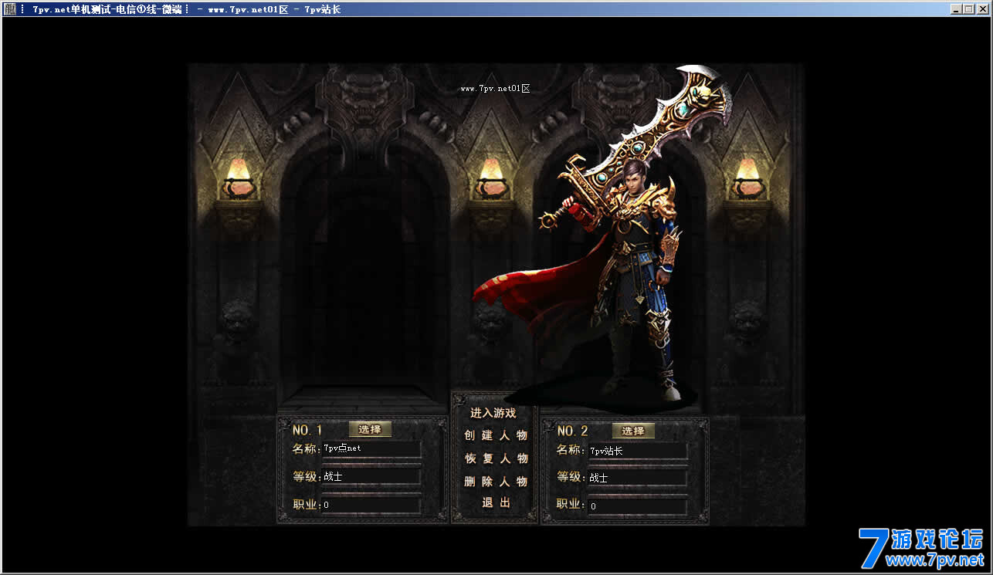Click the NO. 1 slot label
This screenshot has height=575, width=993.
click(x=307, y=430)
